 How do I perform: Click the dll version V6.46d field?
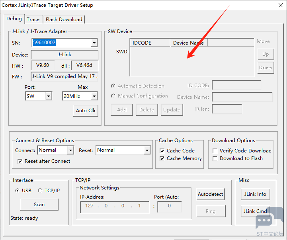[x=84, y=65]
